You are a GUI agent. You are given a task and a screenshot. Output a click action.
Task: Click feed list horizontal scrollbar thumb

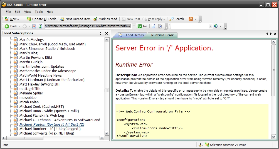25,138
